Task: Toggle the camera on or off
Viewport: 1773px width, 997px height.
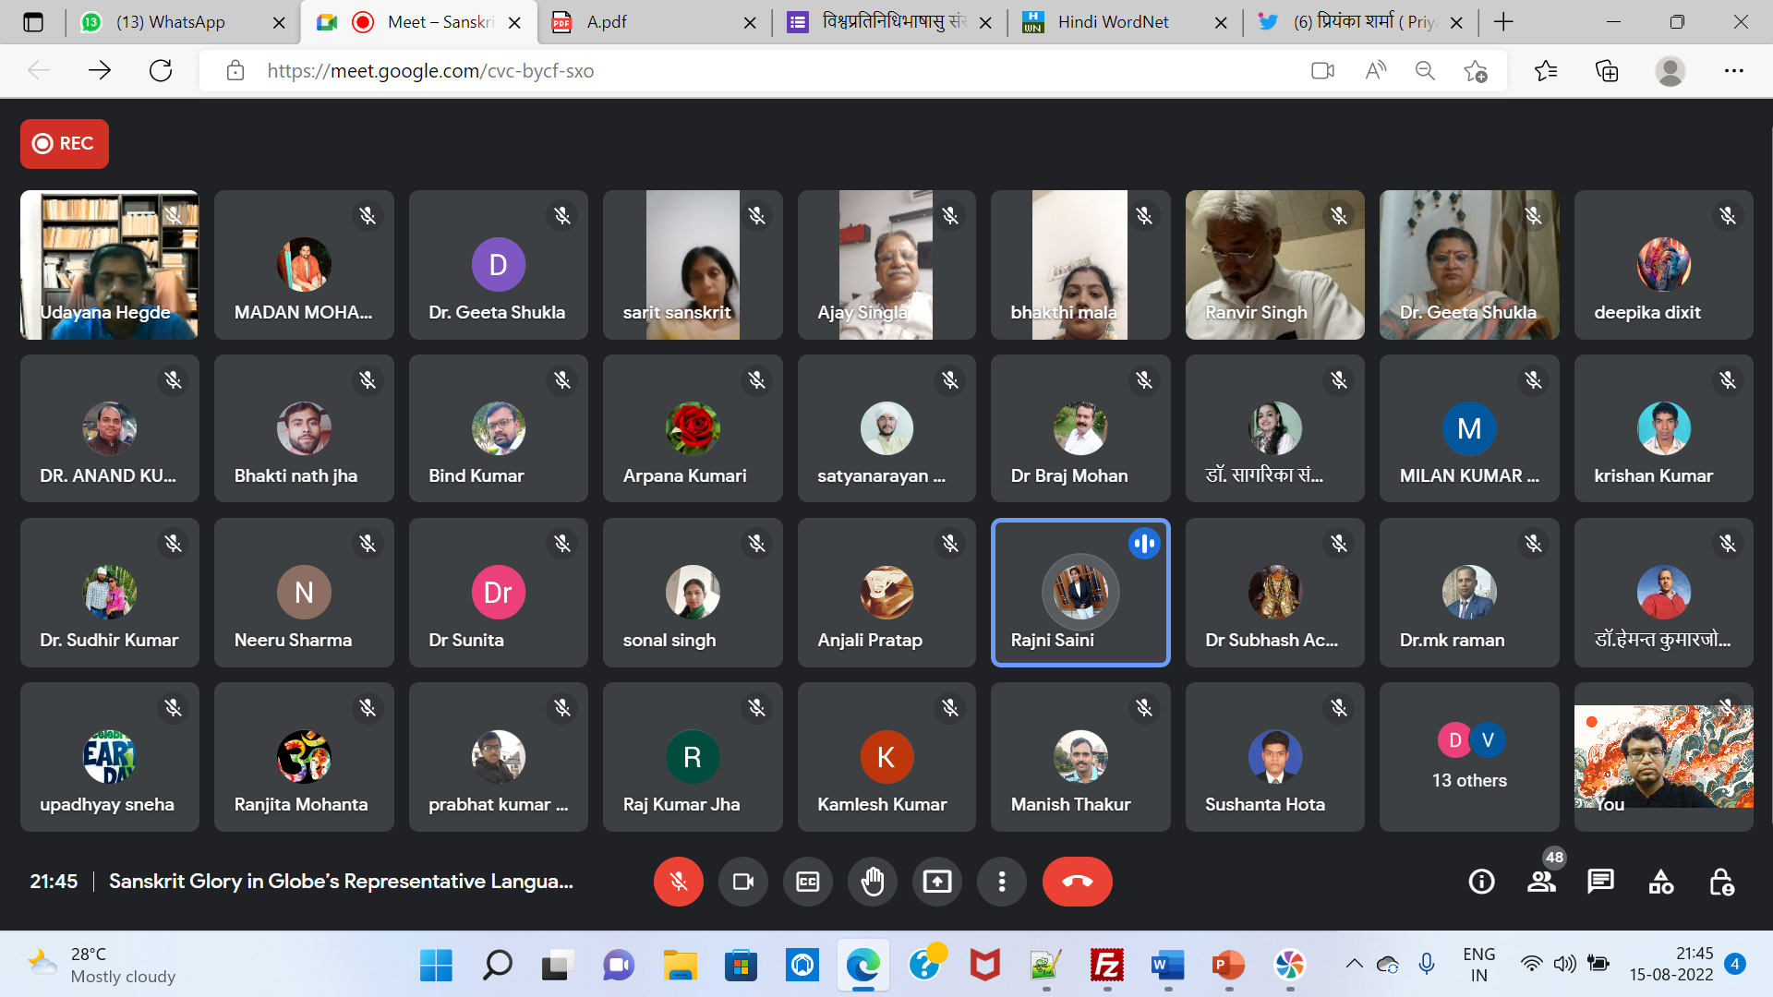Action: (742, 882)
